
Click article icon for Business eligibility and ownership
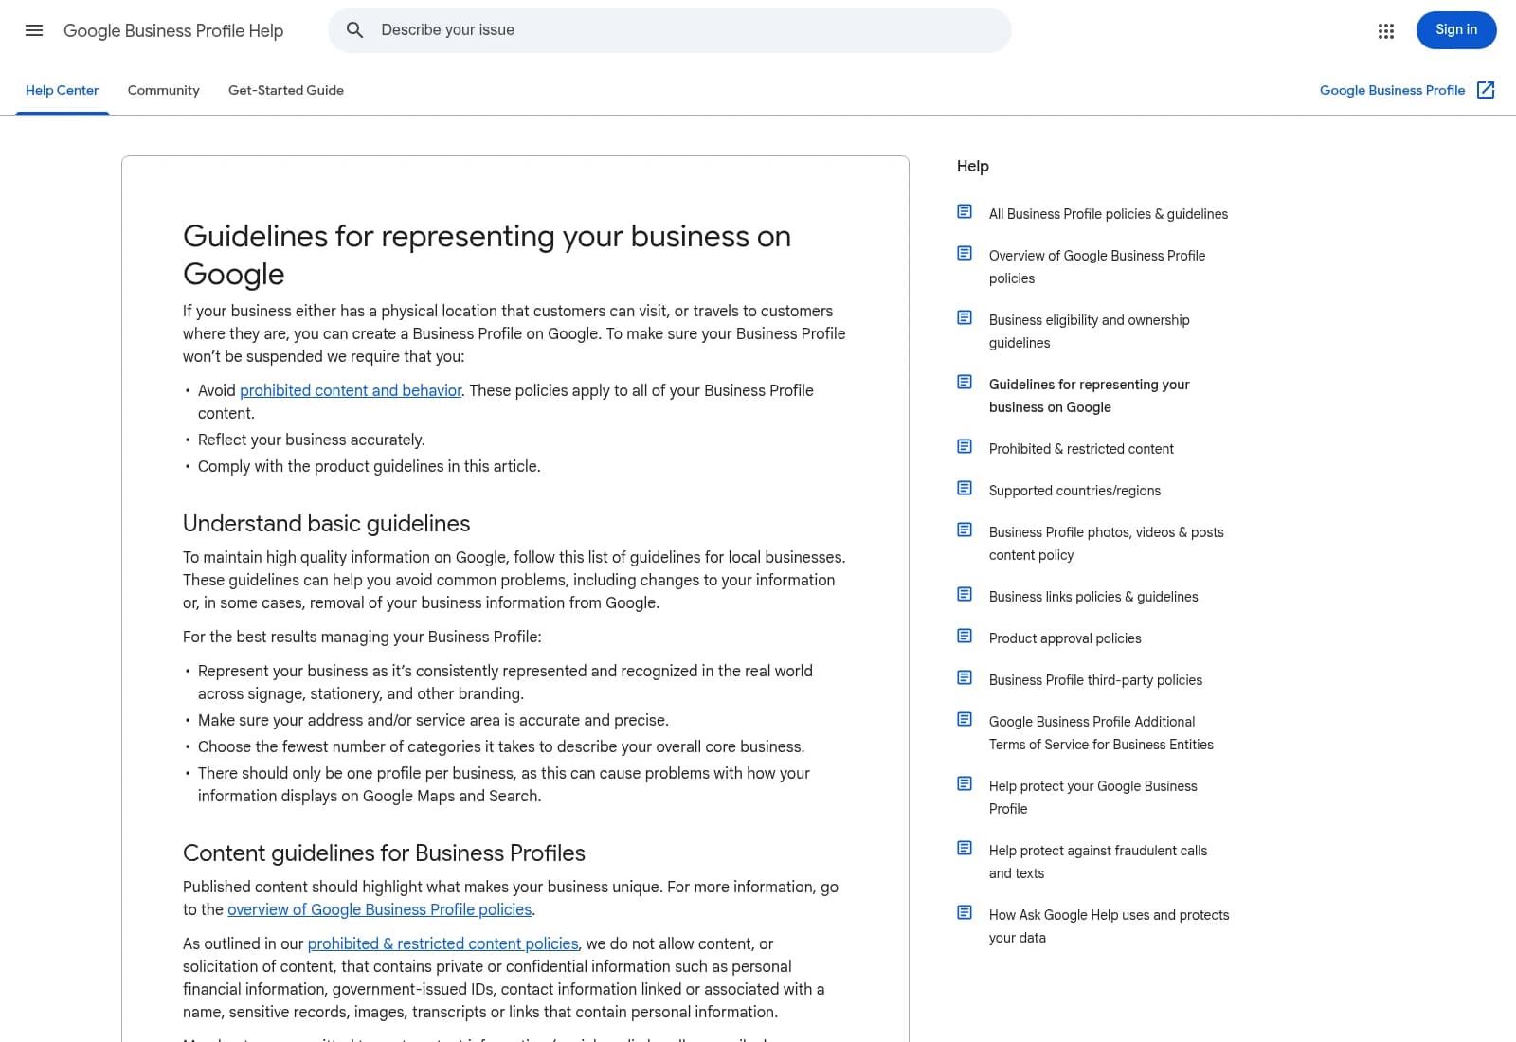(965, 317)
